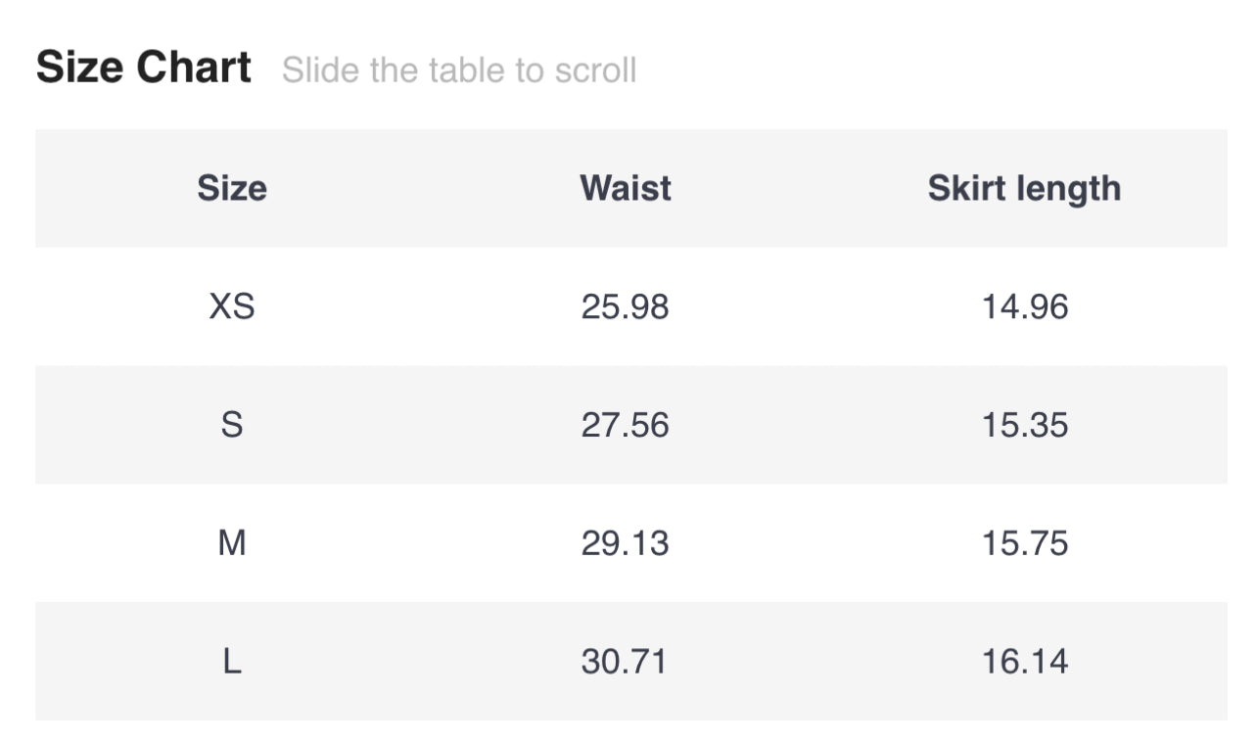Click waist value 29.13
Image resolution: width=1257 pixels, height=744 pixels.
click(x=626, y=543)
